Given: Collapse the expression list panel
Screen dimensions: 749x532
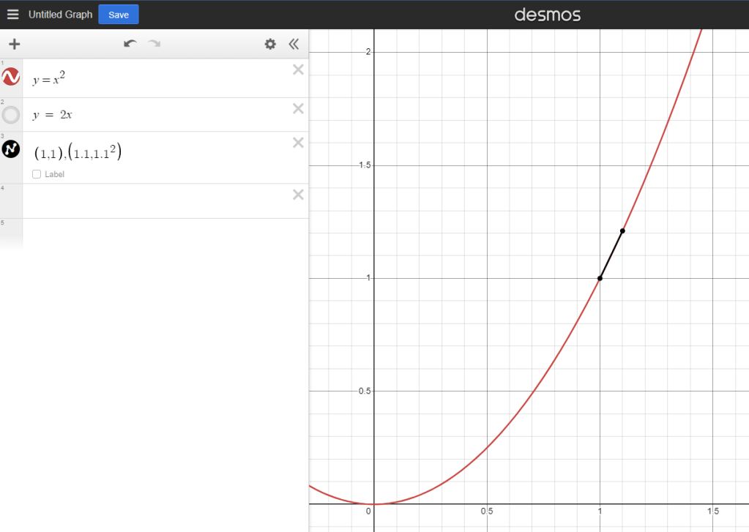Looking at the screenshot, I should pyautogui.click(x=294, y=44).
